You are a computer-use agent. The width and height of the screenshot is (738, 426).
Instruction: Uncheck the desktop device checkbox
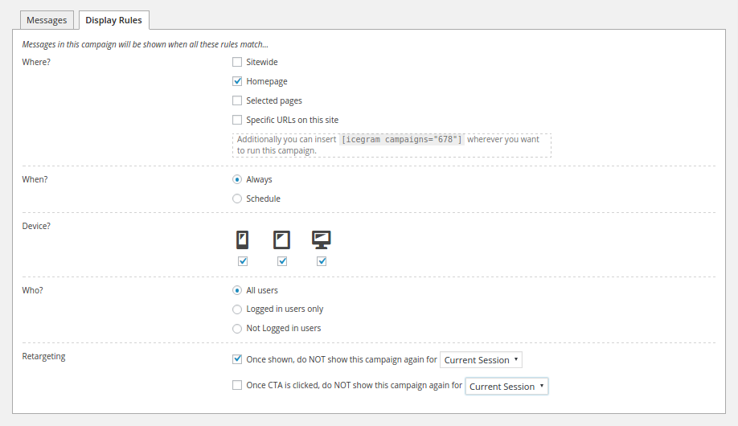(x=322, y=261)
